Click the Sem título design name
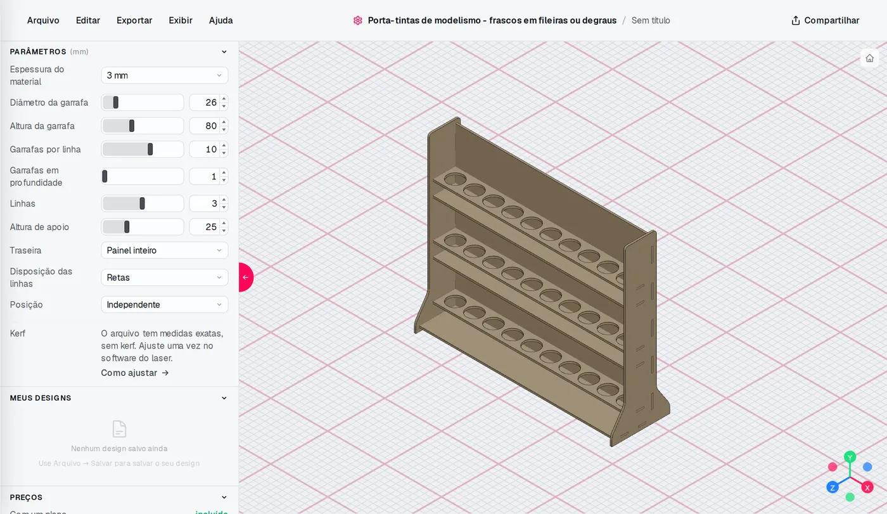 651,20
